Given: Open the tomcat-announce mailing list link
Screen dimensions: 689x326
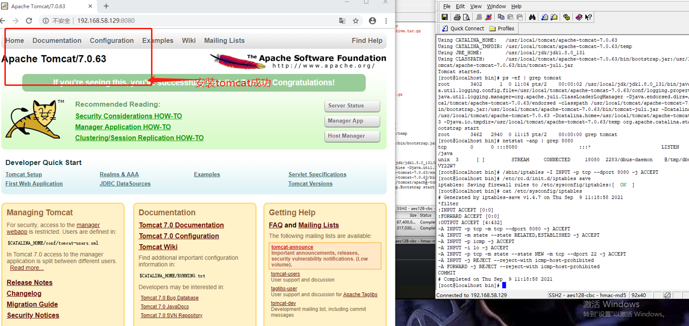Looking at the screenshot, I should [292, 247].
